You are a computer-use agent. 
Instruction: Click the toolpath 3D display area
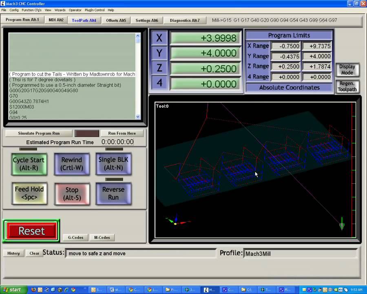(x=255, y=170)
